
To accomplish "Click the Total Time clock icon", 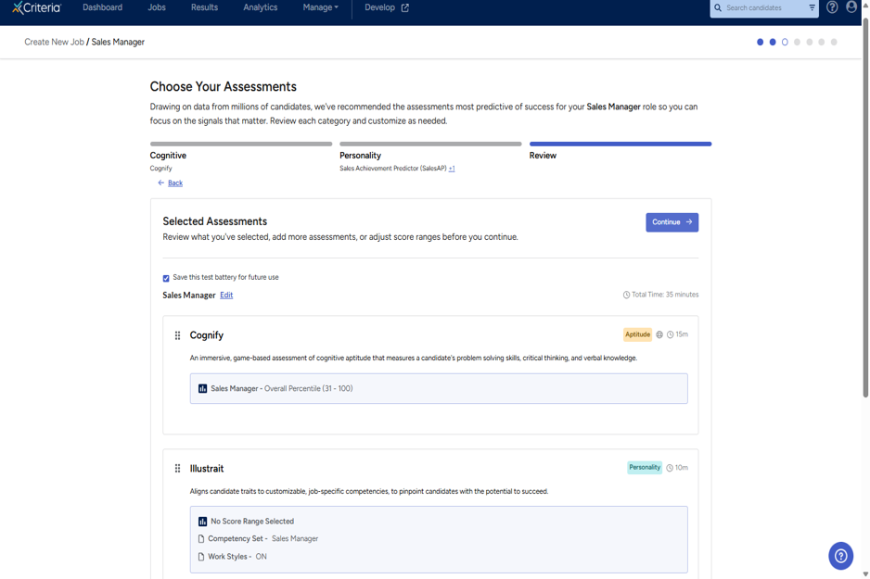I will (x=626, y=295).
